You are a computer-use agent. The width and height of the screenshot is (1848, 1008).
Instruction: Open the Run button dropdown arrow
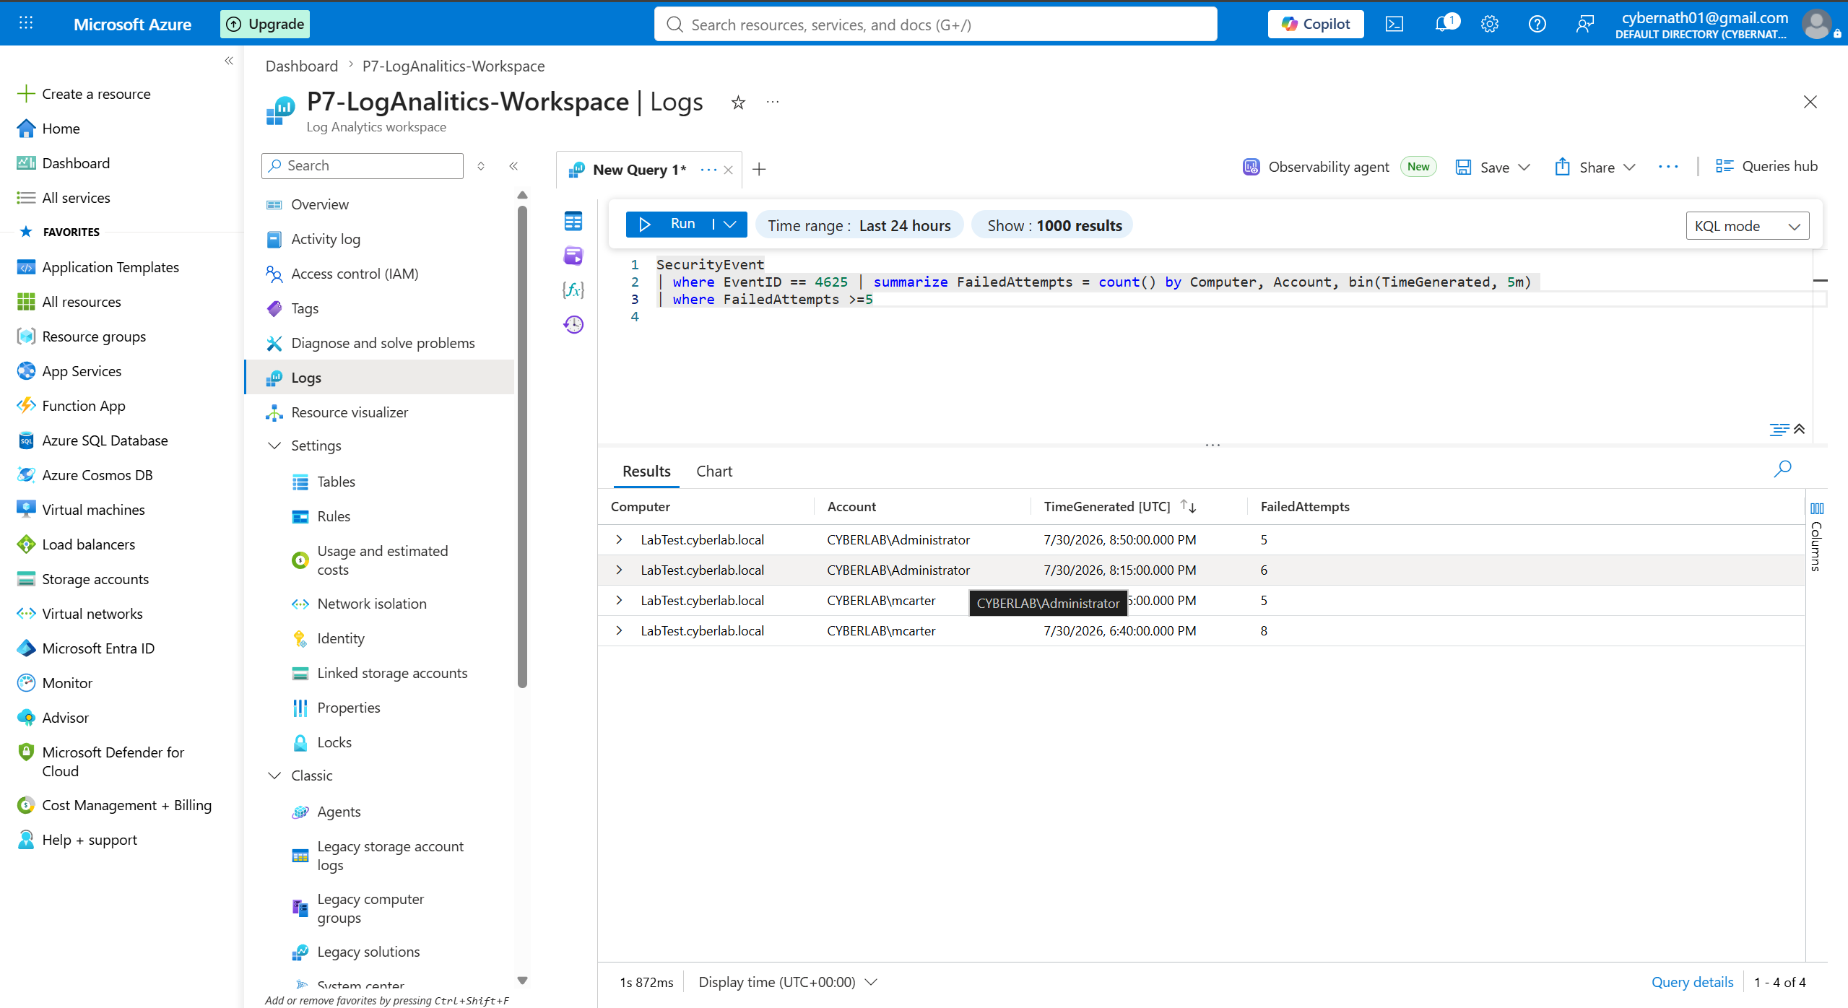pyautogui.click(x=730, y=225)
